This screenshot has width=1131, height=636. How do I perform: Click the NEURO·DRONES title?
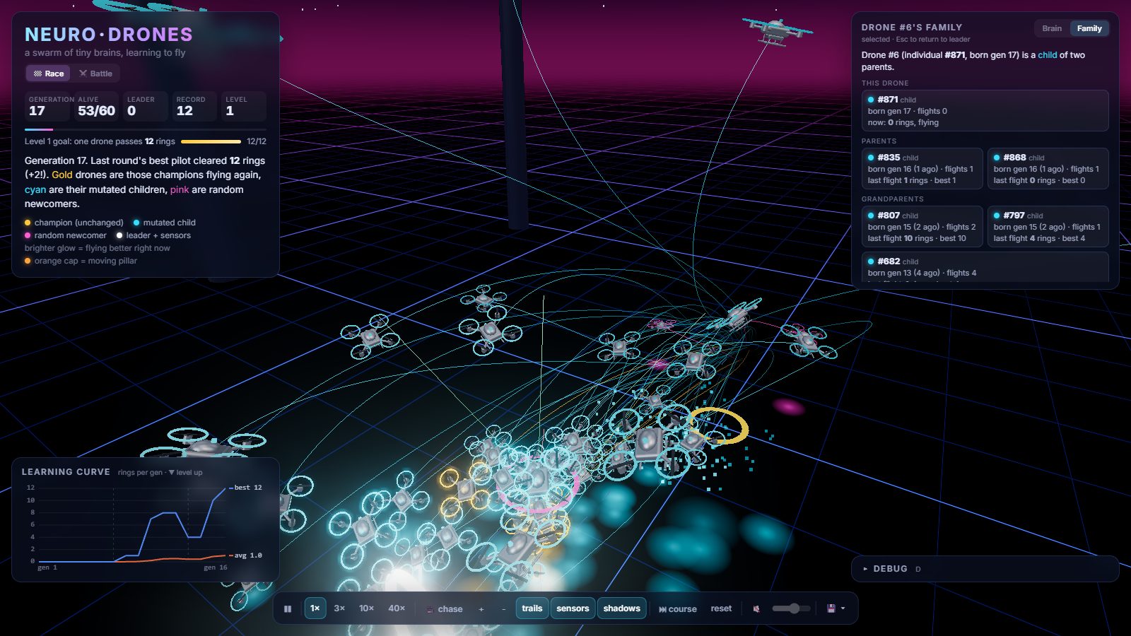[x=109, y=35]
